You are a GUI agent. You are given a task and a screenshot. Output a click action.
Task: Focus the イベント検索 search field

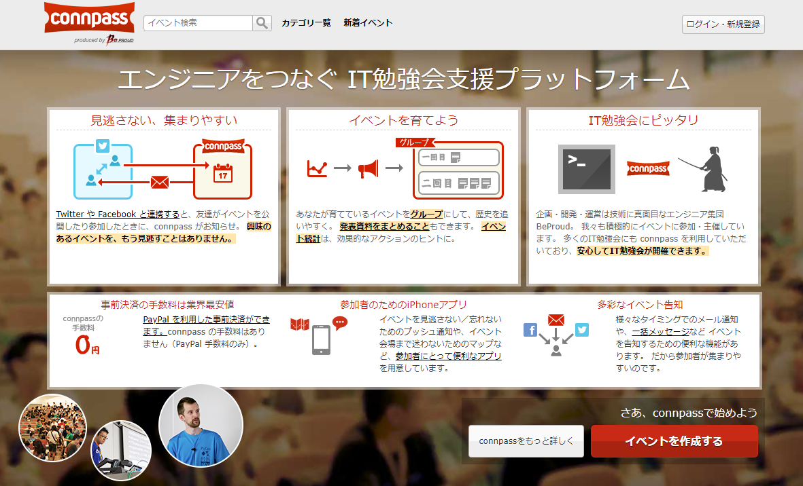(x=199, y=23)
